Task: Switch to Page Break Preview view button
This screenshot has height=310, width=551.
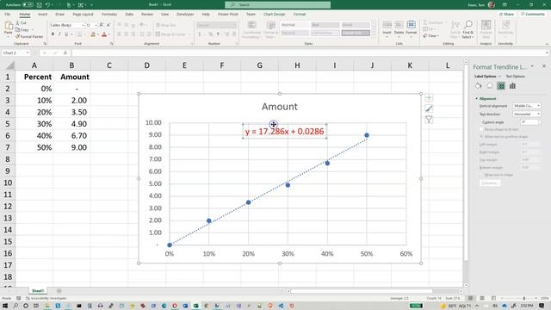Action: 493,298
